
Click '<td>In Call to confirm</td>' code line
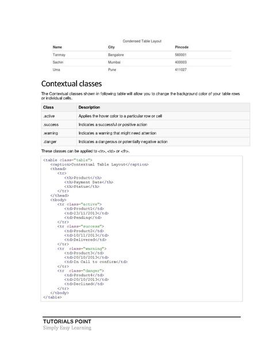coord(96,262)
